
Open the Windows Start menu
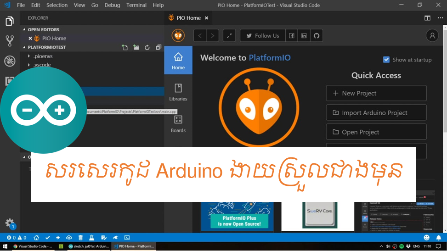coord(5,246)
